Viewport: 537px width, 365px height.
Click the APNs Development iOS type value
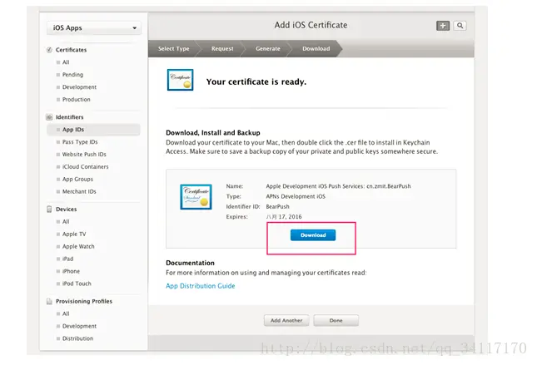[296, 197]
